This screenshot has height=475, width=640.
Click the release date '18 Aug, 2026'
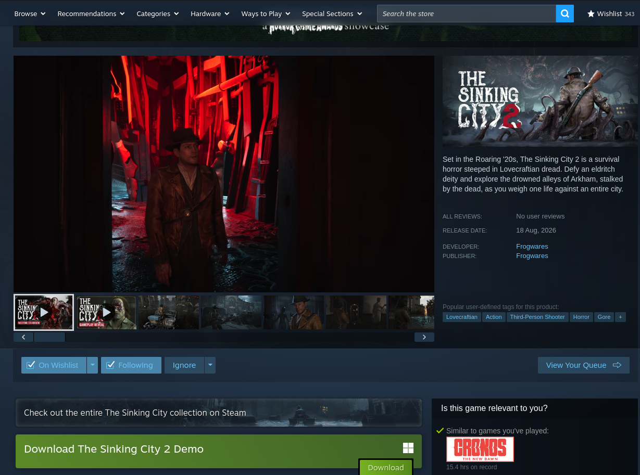(x=536, y=230)
